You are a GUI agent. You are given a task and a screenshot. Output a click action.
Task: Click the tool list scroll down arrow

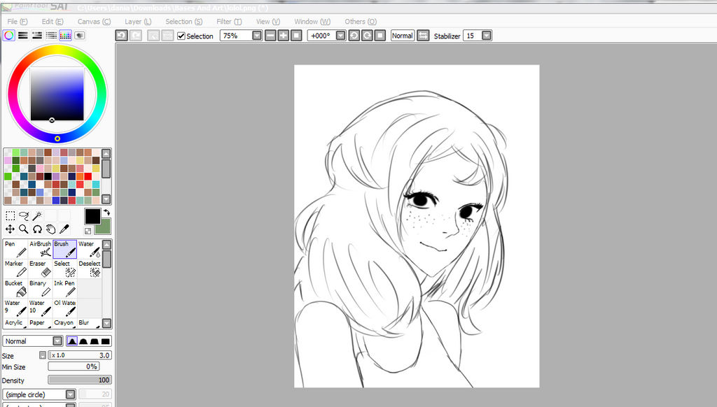[x=106, y=323]
